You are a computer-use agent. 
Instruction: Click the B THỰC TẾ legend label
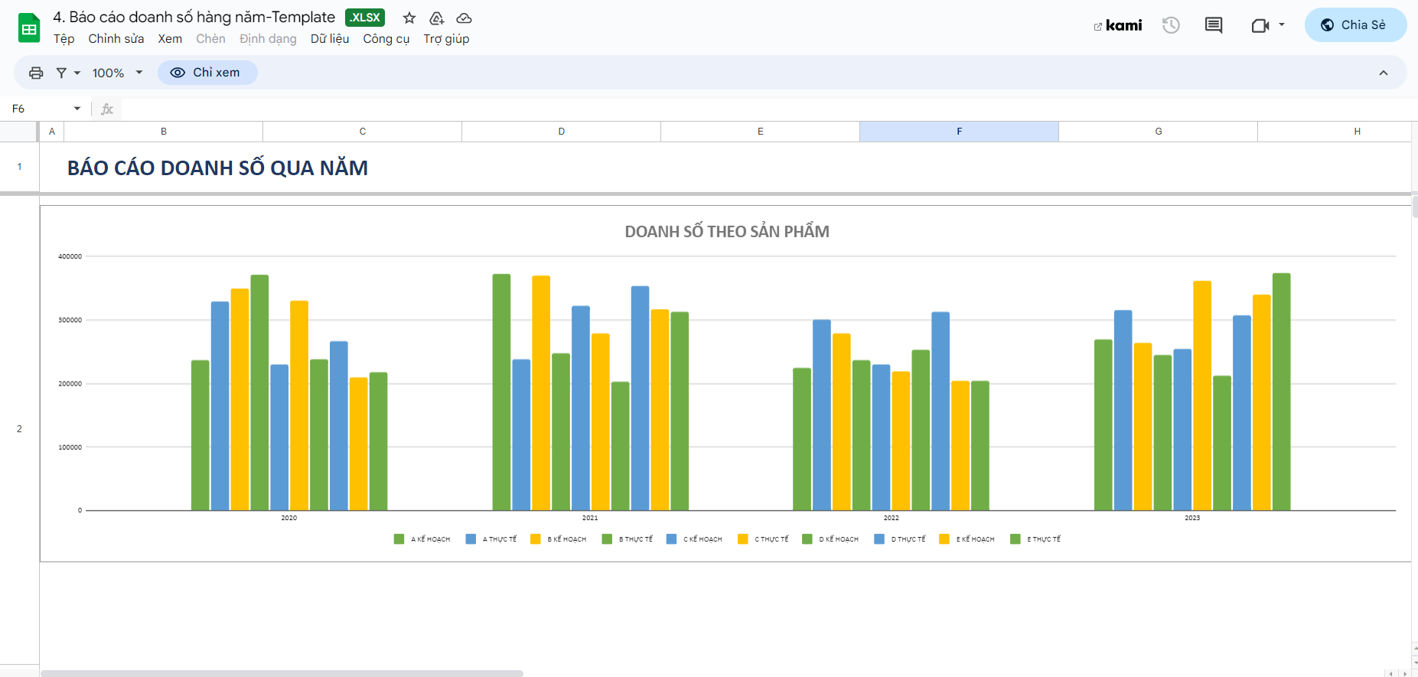[x=636, y=539]
